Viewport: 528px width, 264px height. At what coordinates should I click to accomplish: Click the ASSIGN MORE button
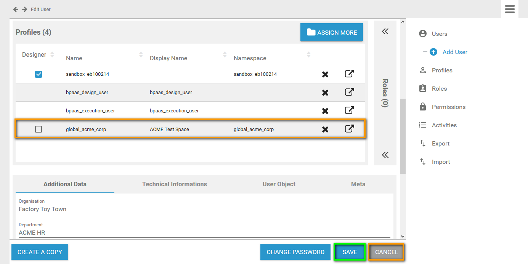tap(332, 32)
